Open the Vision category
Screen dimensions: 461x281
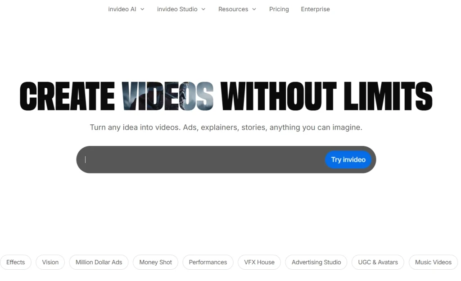[50, 262]
